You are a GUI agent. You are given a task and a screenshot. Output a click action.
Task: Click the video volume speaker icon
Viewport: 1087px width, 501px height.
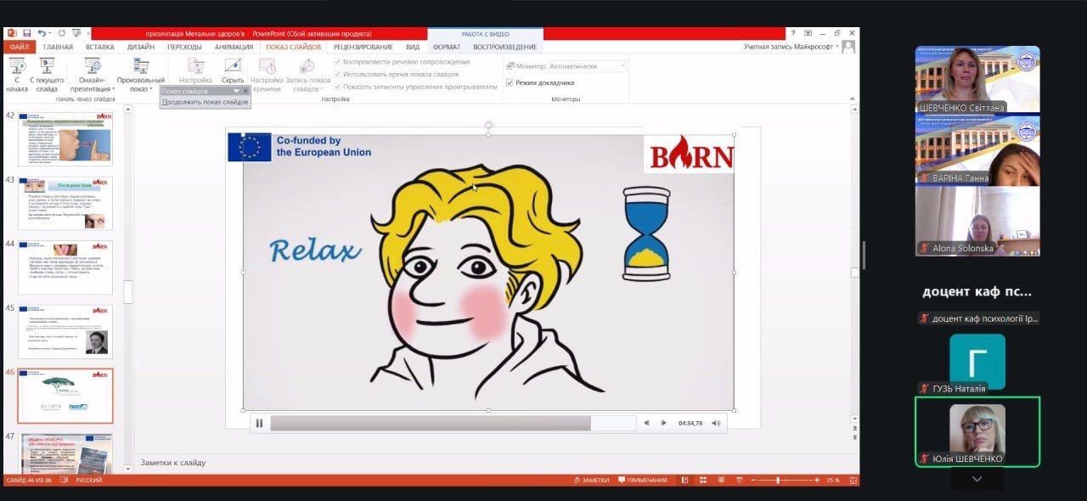click(x=716, y=423)
